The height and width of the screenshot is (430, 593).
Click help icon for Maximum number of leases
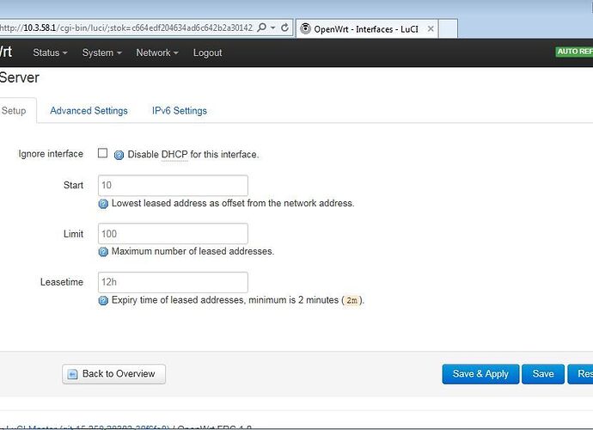(103, 252)
